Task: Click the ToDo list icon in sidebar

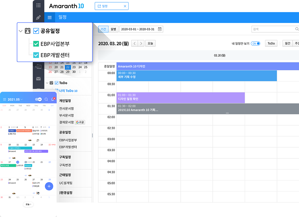Action: [51, 83]
